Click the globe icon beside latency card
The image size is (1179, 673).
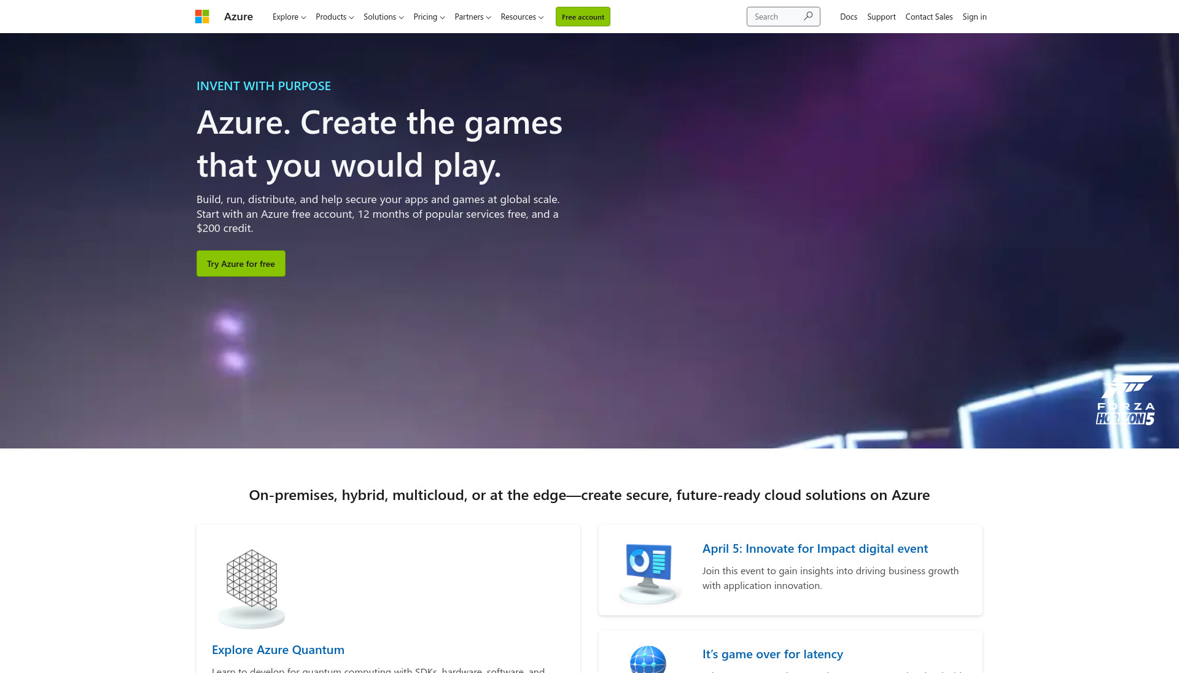click(x=648, y=660)
